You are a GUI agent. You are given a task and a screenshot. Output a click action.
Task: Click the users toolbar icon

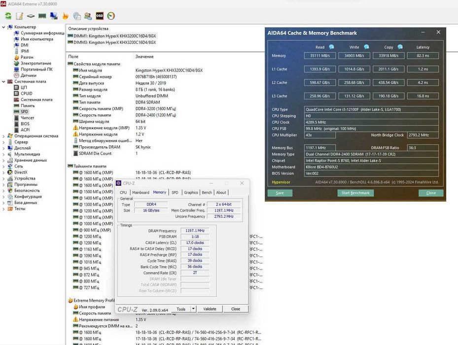coord(88,16)
